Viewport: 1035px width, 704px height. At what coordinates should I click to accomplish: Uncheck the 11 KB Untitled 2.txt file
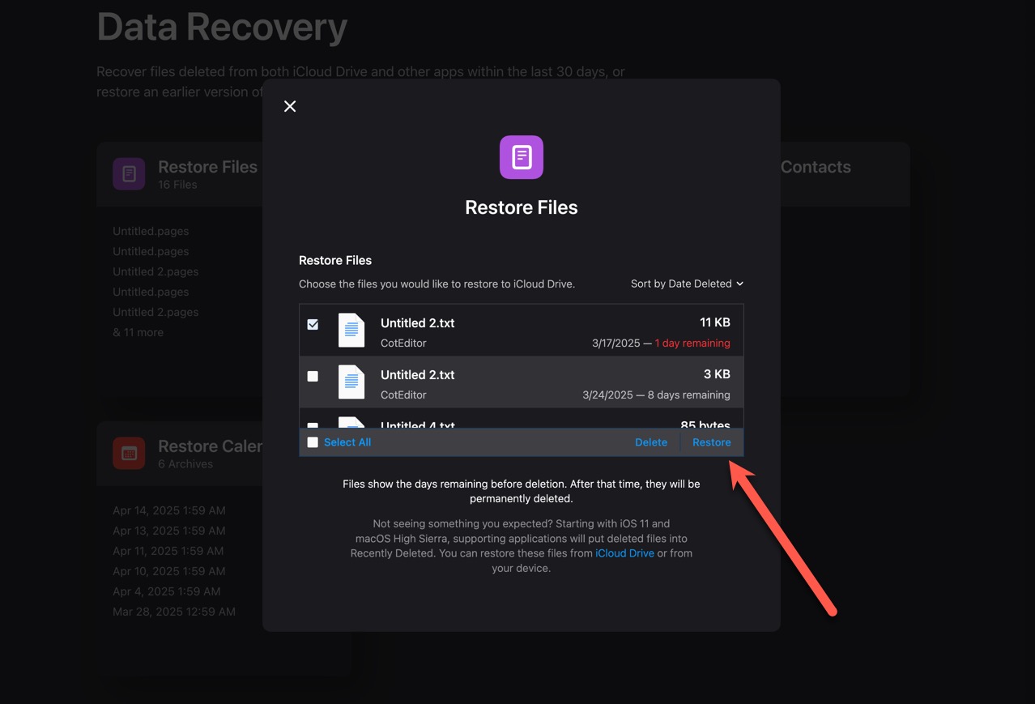point(313,323)
